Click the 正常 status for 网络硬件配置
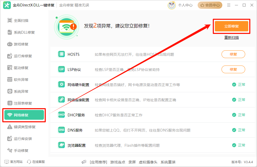Screen dimensions: 257x167 tap(239, 85)
